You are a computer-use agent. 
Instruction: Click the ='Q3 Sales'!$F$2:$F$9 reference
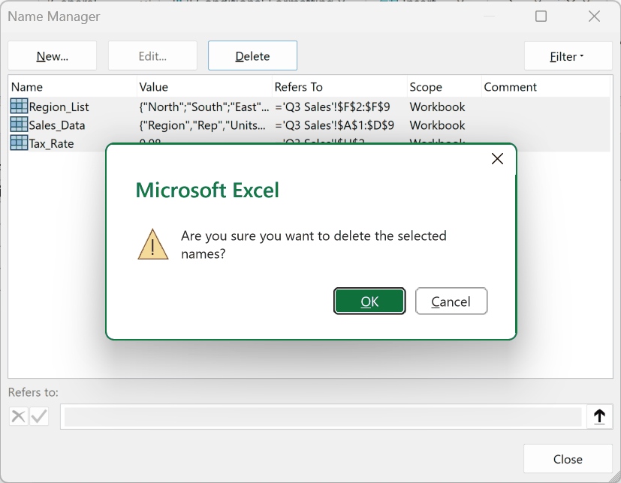click(333, 106)
